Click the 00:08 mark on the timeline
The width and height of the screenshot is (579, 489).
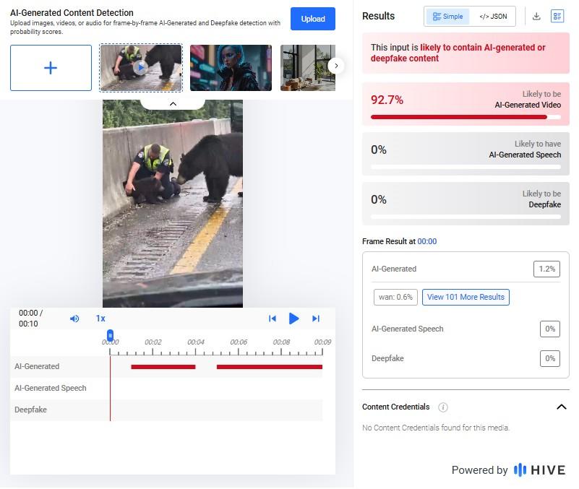(x=281, y=342)
